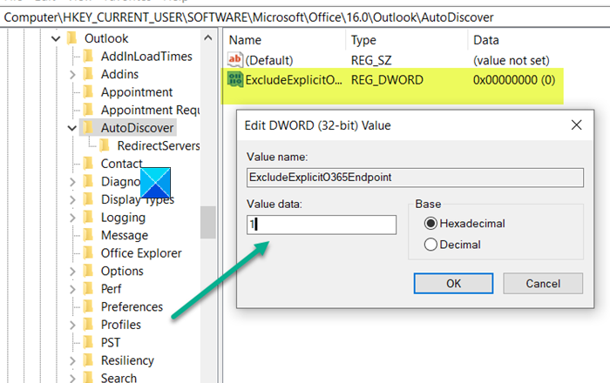
Task: Click the Perf folder icon
Action: tap(89, 288)
